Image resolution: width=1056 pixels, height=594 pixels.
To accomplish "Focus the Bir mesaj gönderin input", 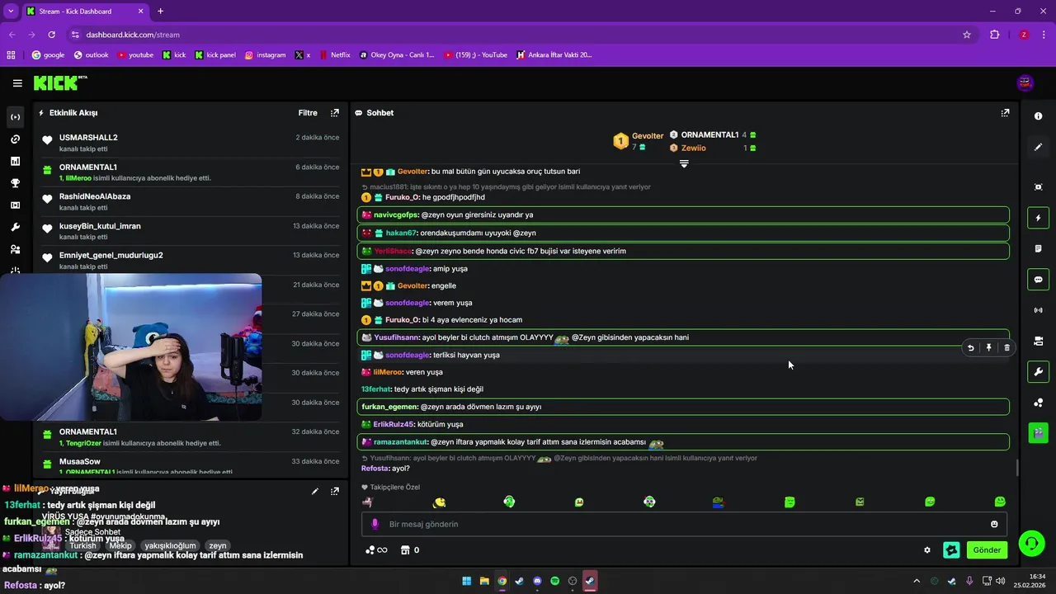I will [x=684, y=524].
